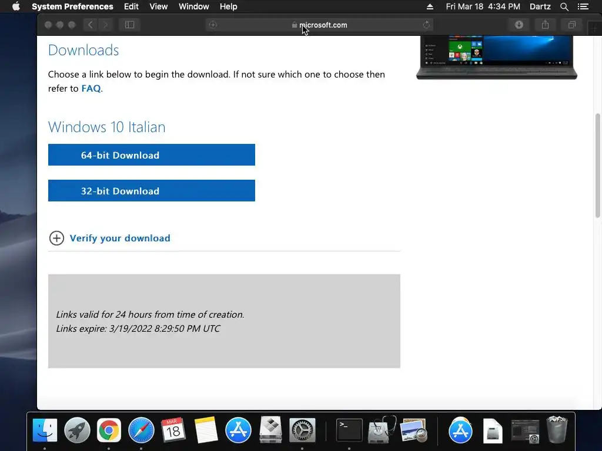The height and width of the screenshot is (451, 602).
Task: Show the tab overview icon
Action: (x=571, y=25)
